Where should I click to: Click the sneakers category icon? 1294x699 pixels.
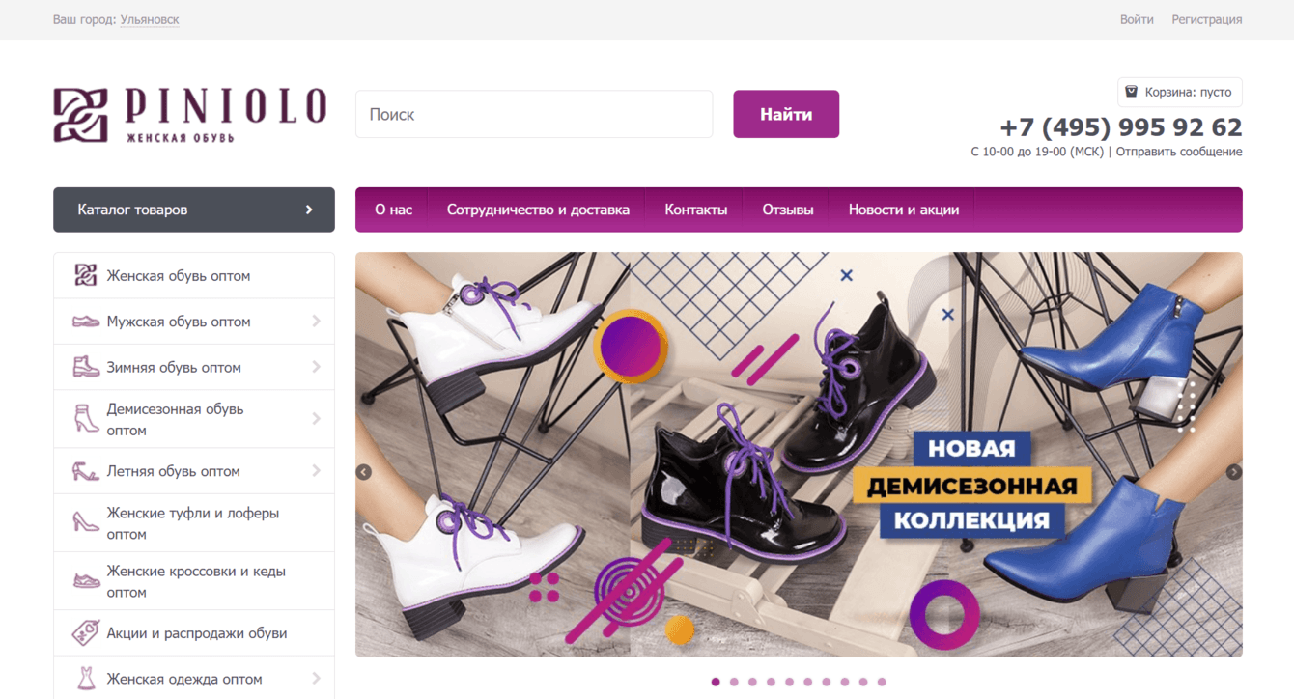coord(86,581)
